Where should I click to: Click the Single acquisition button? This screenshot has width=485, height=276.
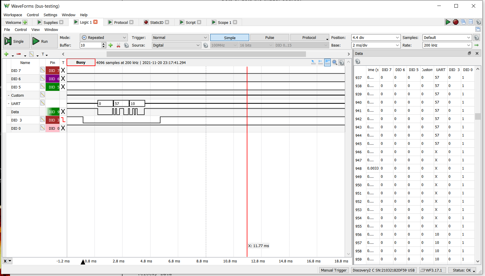16,41
